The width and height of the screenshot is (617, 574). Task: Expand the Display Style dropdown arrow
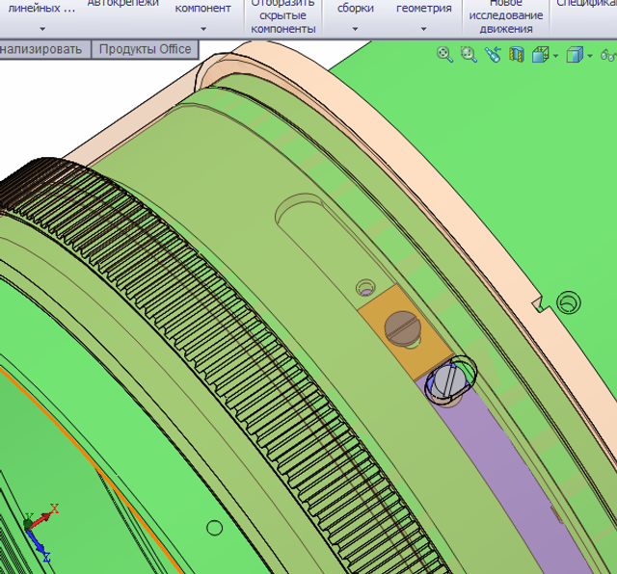click(x=589, y=56)
